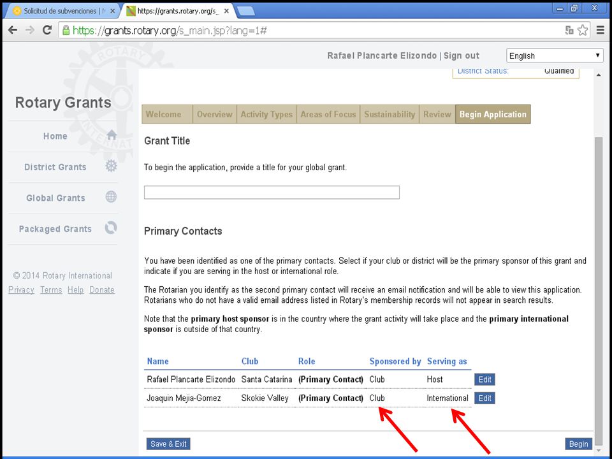
Task: Open the Chrome hamburger menu
Action: point(601,30)
